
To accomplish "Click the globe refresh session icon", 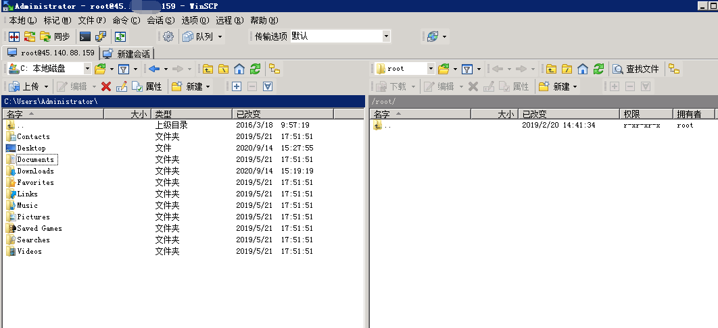I will click(433, 36).
